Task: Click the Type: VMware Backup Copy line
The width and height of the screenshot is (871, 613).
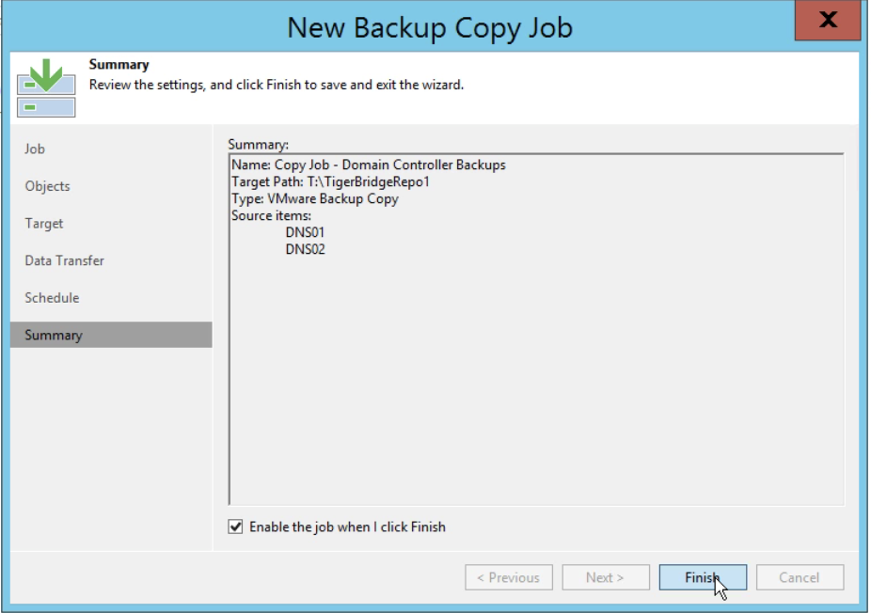Action: pos(315,198)
